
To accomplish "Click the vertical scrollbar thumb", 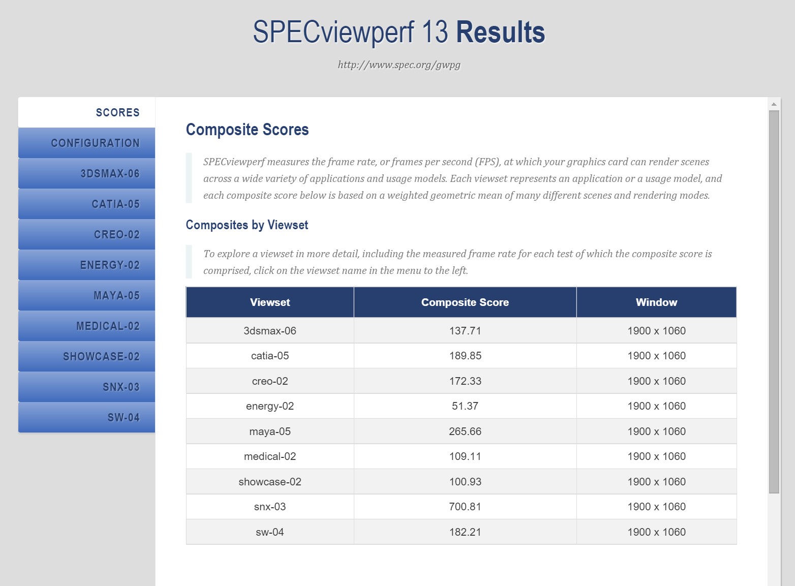I will coord(774,302).
